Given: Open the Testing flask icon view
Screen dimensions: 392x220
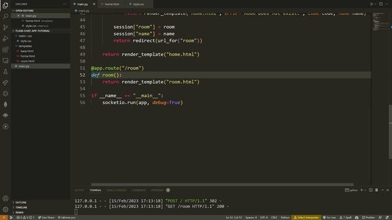Looking at the screenshot, I should 6,71.
